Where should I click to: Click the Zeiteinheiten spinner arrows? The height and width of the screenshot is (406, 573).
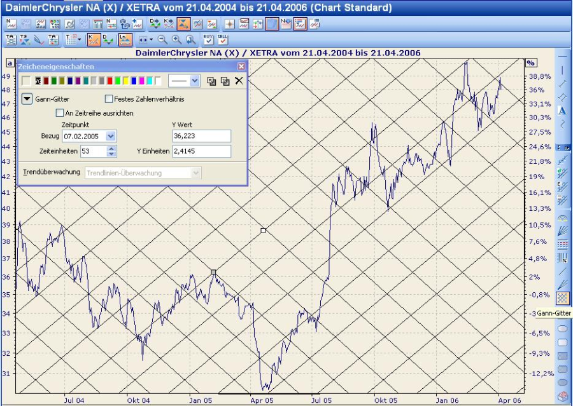click(112, 151)
